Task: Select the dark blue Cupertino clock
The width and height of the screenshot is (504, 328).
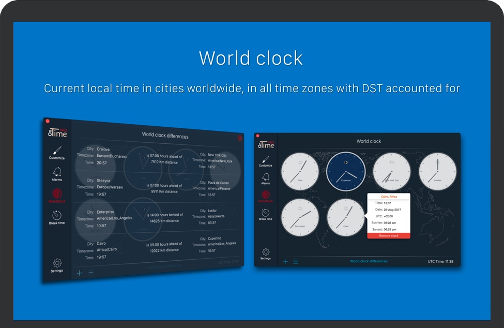Action: [346, 171]
